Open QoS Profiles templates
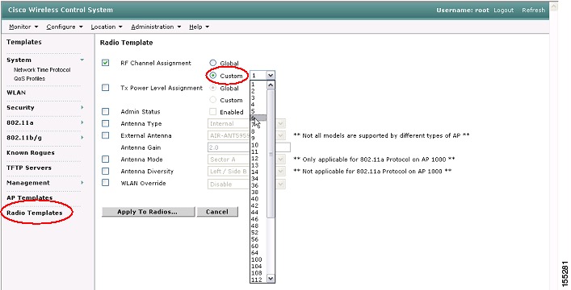 pos(30,78)
